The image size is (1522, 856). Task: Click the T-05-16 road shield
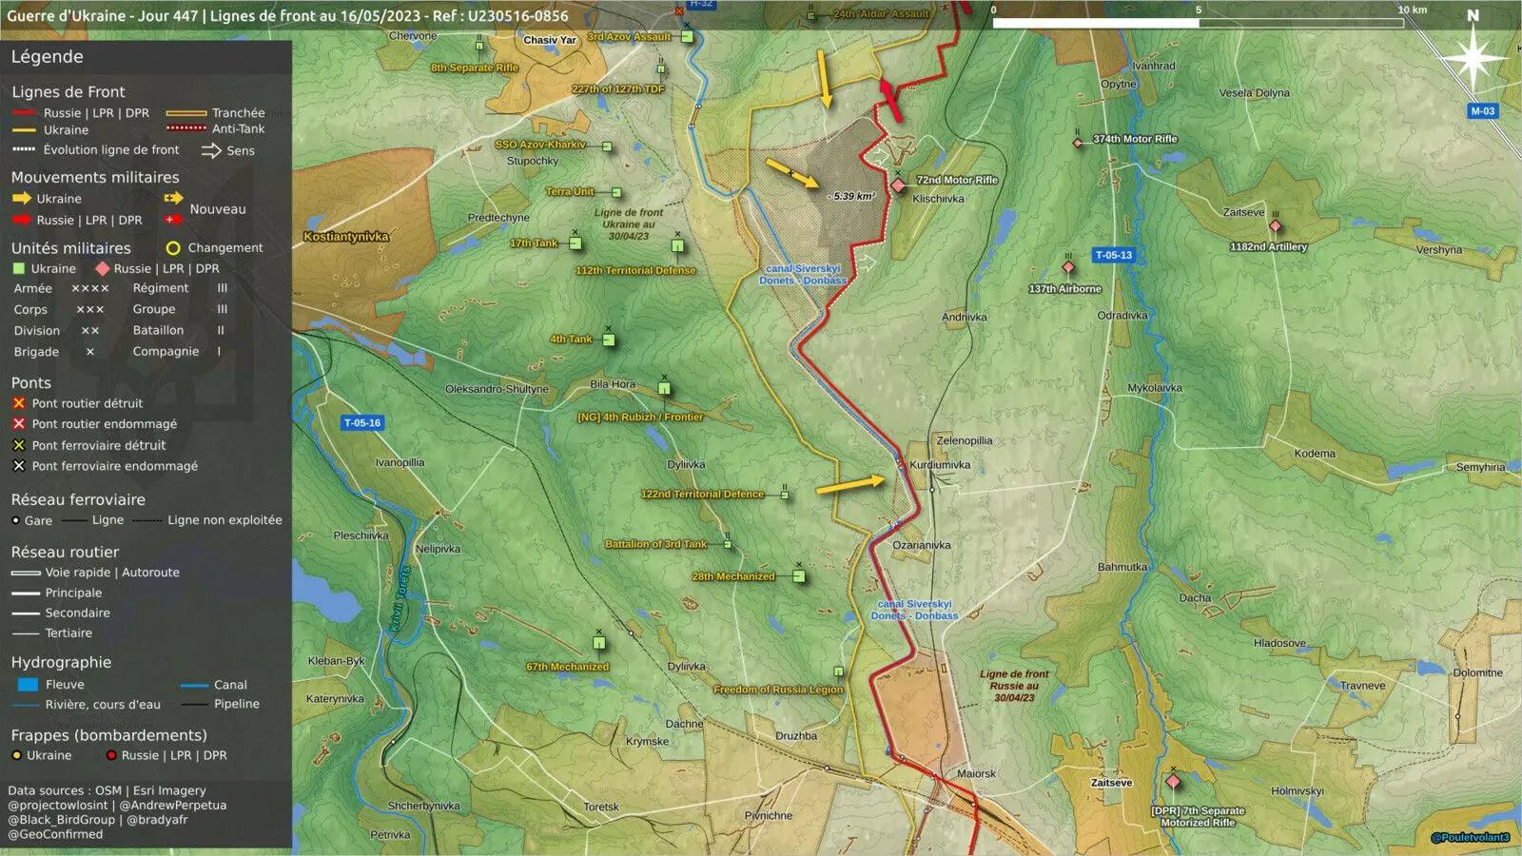point(362,422)
